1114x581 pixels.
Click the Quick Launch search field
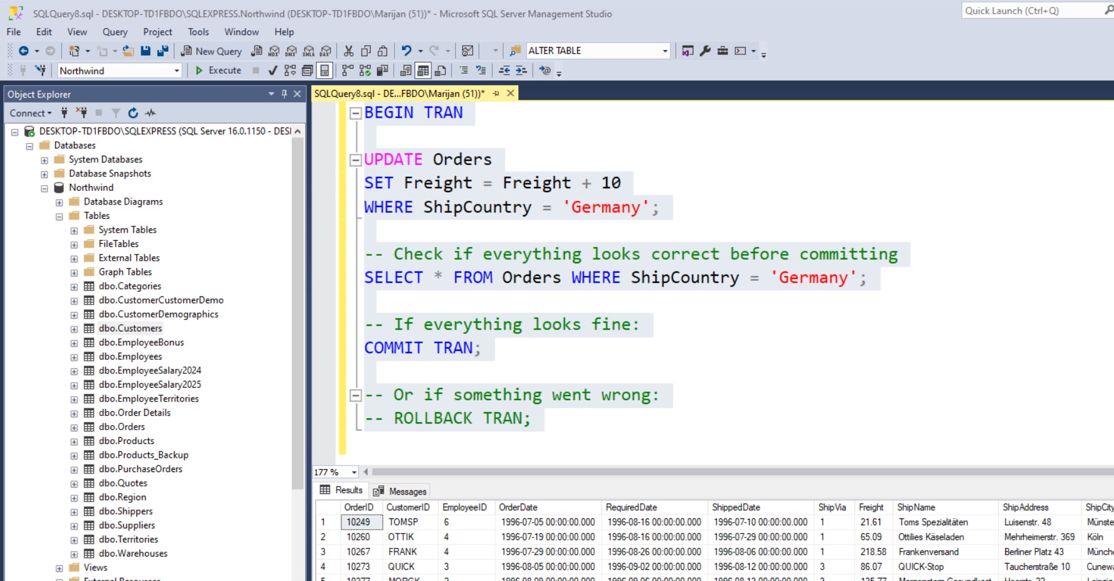(1031, 11)
